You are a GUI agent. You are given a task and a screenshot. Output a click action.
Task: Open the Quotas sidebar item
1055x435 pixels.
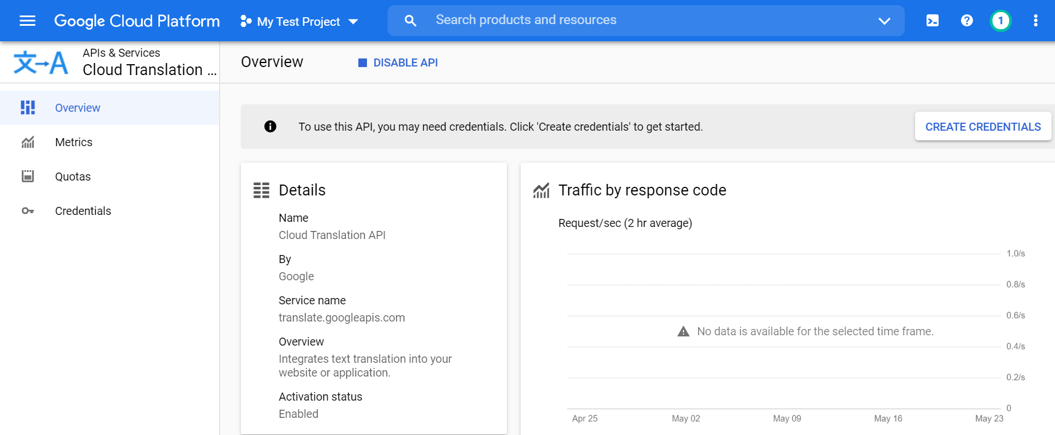click(x=110, y=177)
